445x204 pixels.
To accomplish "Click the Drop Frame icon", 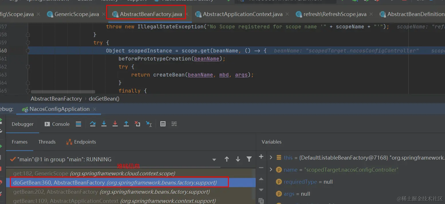I will click(137, 124).
